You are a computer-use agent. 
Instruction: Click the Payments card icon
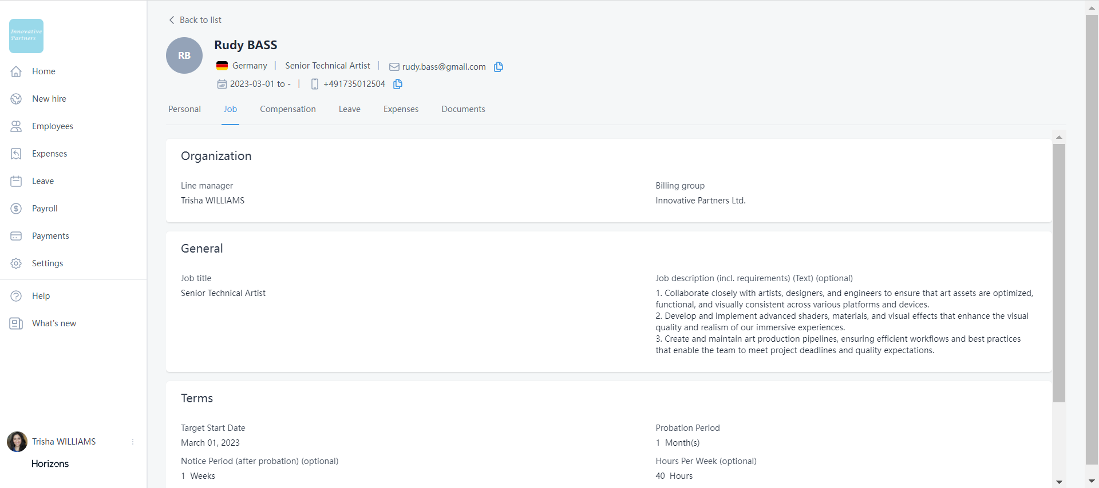pyautogui.click(x=16, y=236)
